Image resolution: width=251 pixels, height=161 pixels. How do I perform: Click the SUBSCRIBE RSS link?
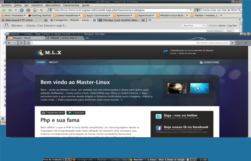coord(210,62)
